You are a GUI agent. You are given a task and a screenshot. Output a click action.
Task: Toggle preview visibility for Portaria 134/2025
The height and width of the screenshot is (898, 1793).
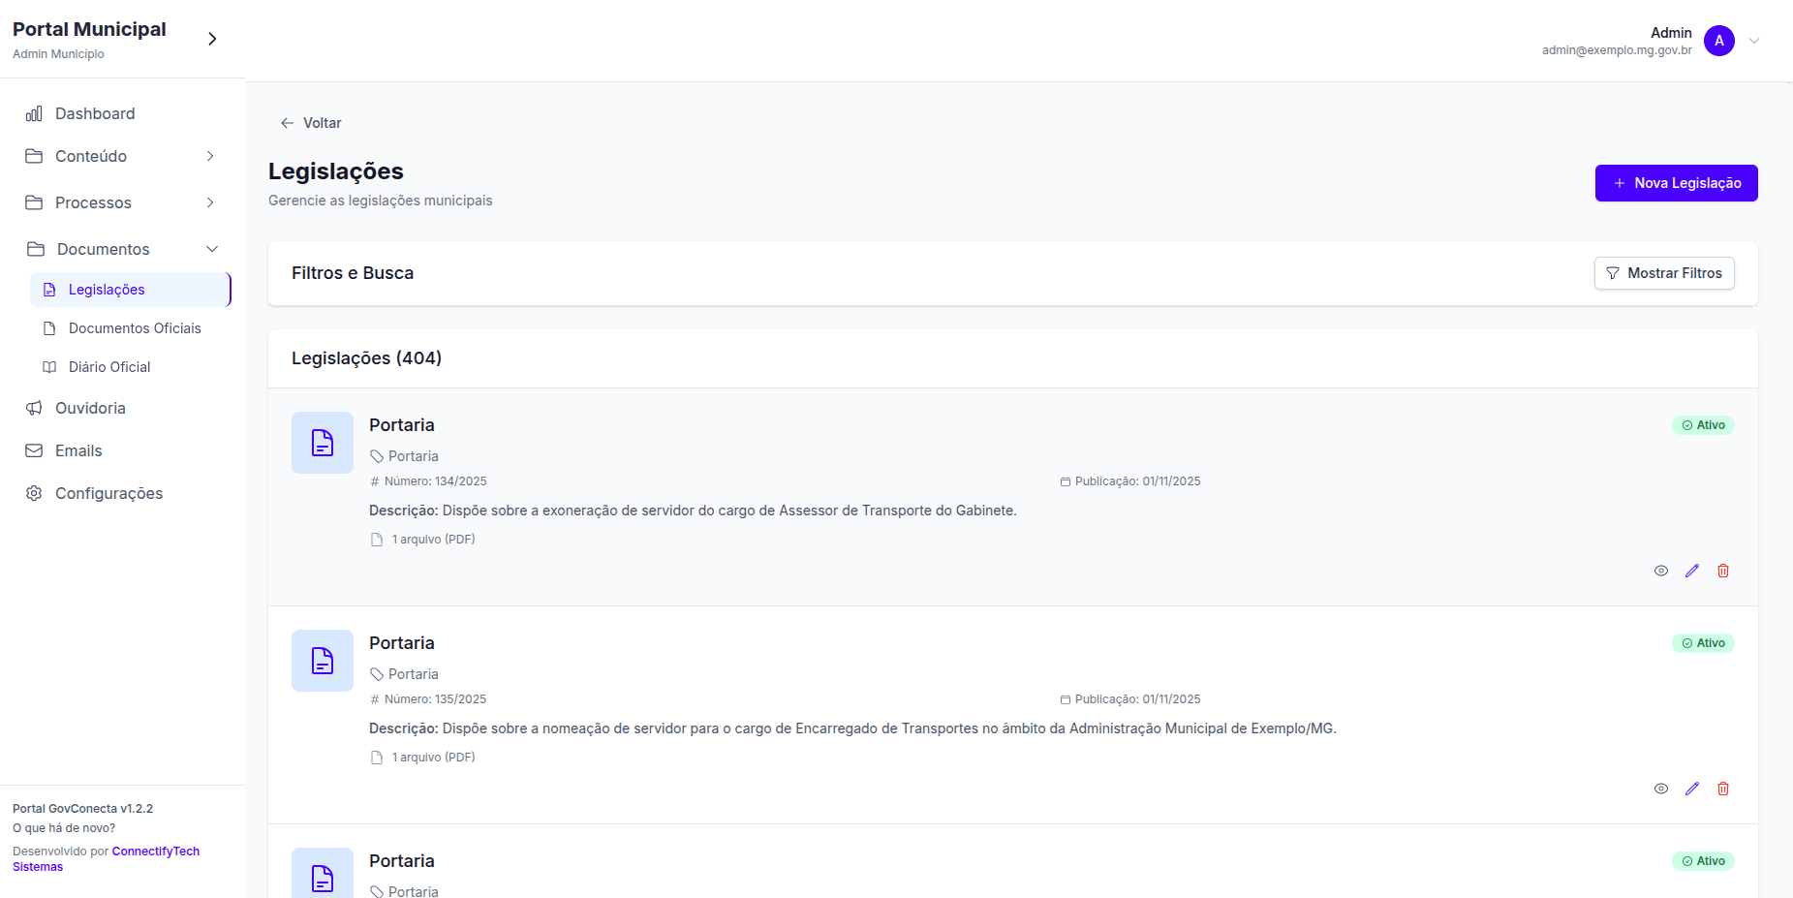(1661, 571)
